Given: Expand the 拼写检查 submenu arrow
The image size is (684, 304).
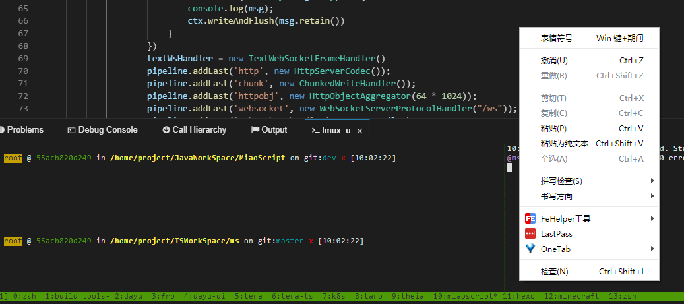Looking at the screenshot, I should click(x=652, y=181).
